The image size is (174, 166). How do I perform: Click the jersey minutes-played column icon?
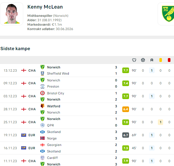(x=134, y=60)
